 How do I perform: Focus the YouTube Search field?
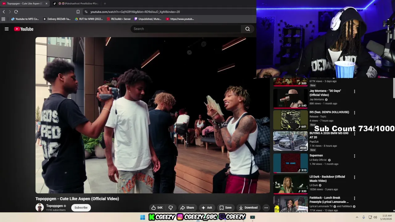[186, 29]
